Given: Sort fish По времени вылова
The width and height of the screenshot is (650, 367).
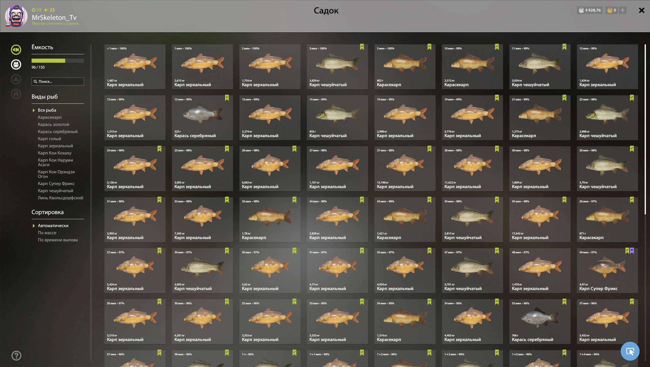Looking at the screenshot, I should click(58, 240).
